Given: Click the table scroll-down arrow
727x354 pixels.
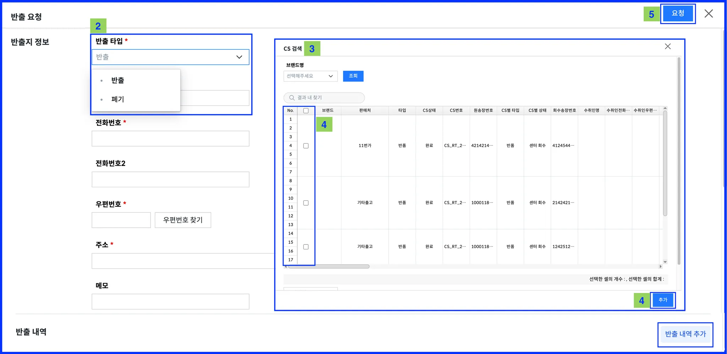Looking at the screenshot, I should (x=665, y=262).
